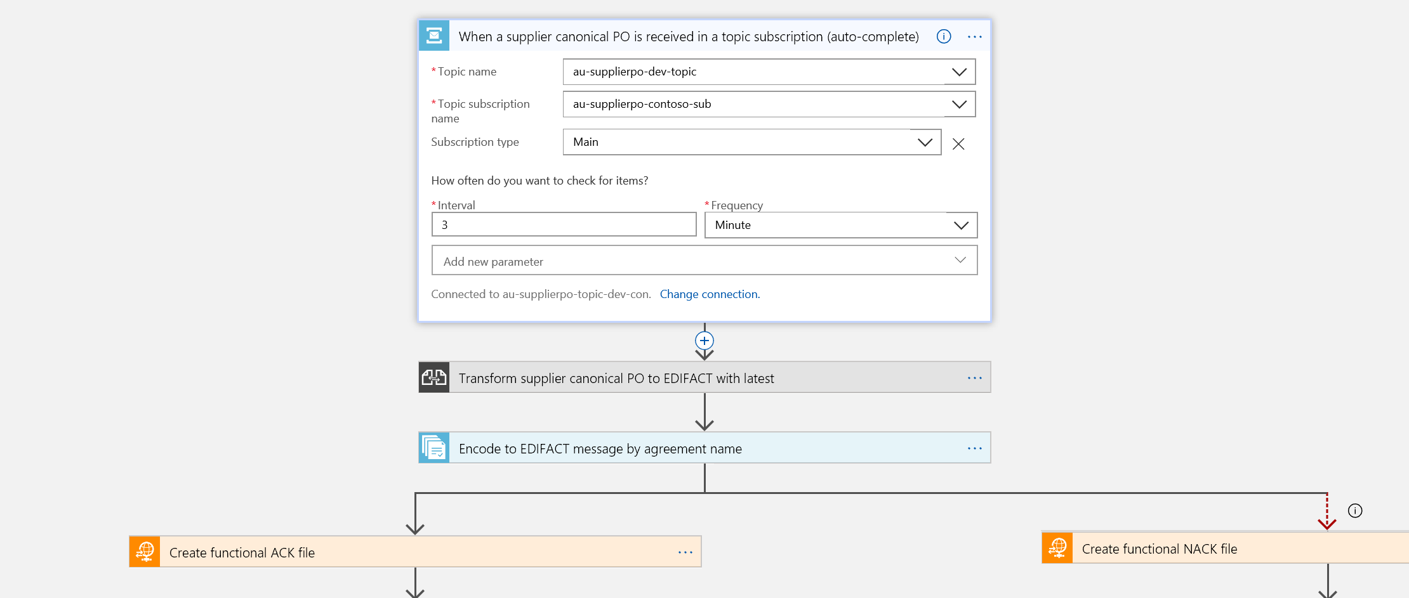This screenshot has width=1409, height=598.
Task: Remove the Subscription type parameter
Action: (x=958, y=144)
